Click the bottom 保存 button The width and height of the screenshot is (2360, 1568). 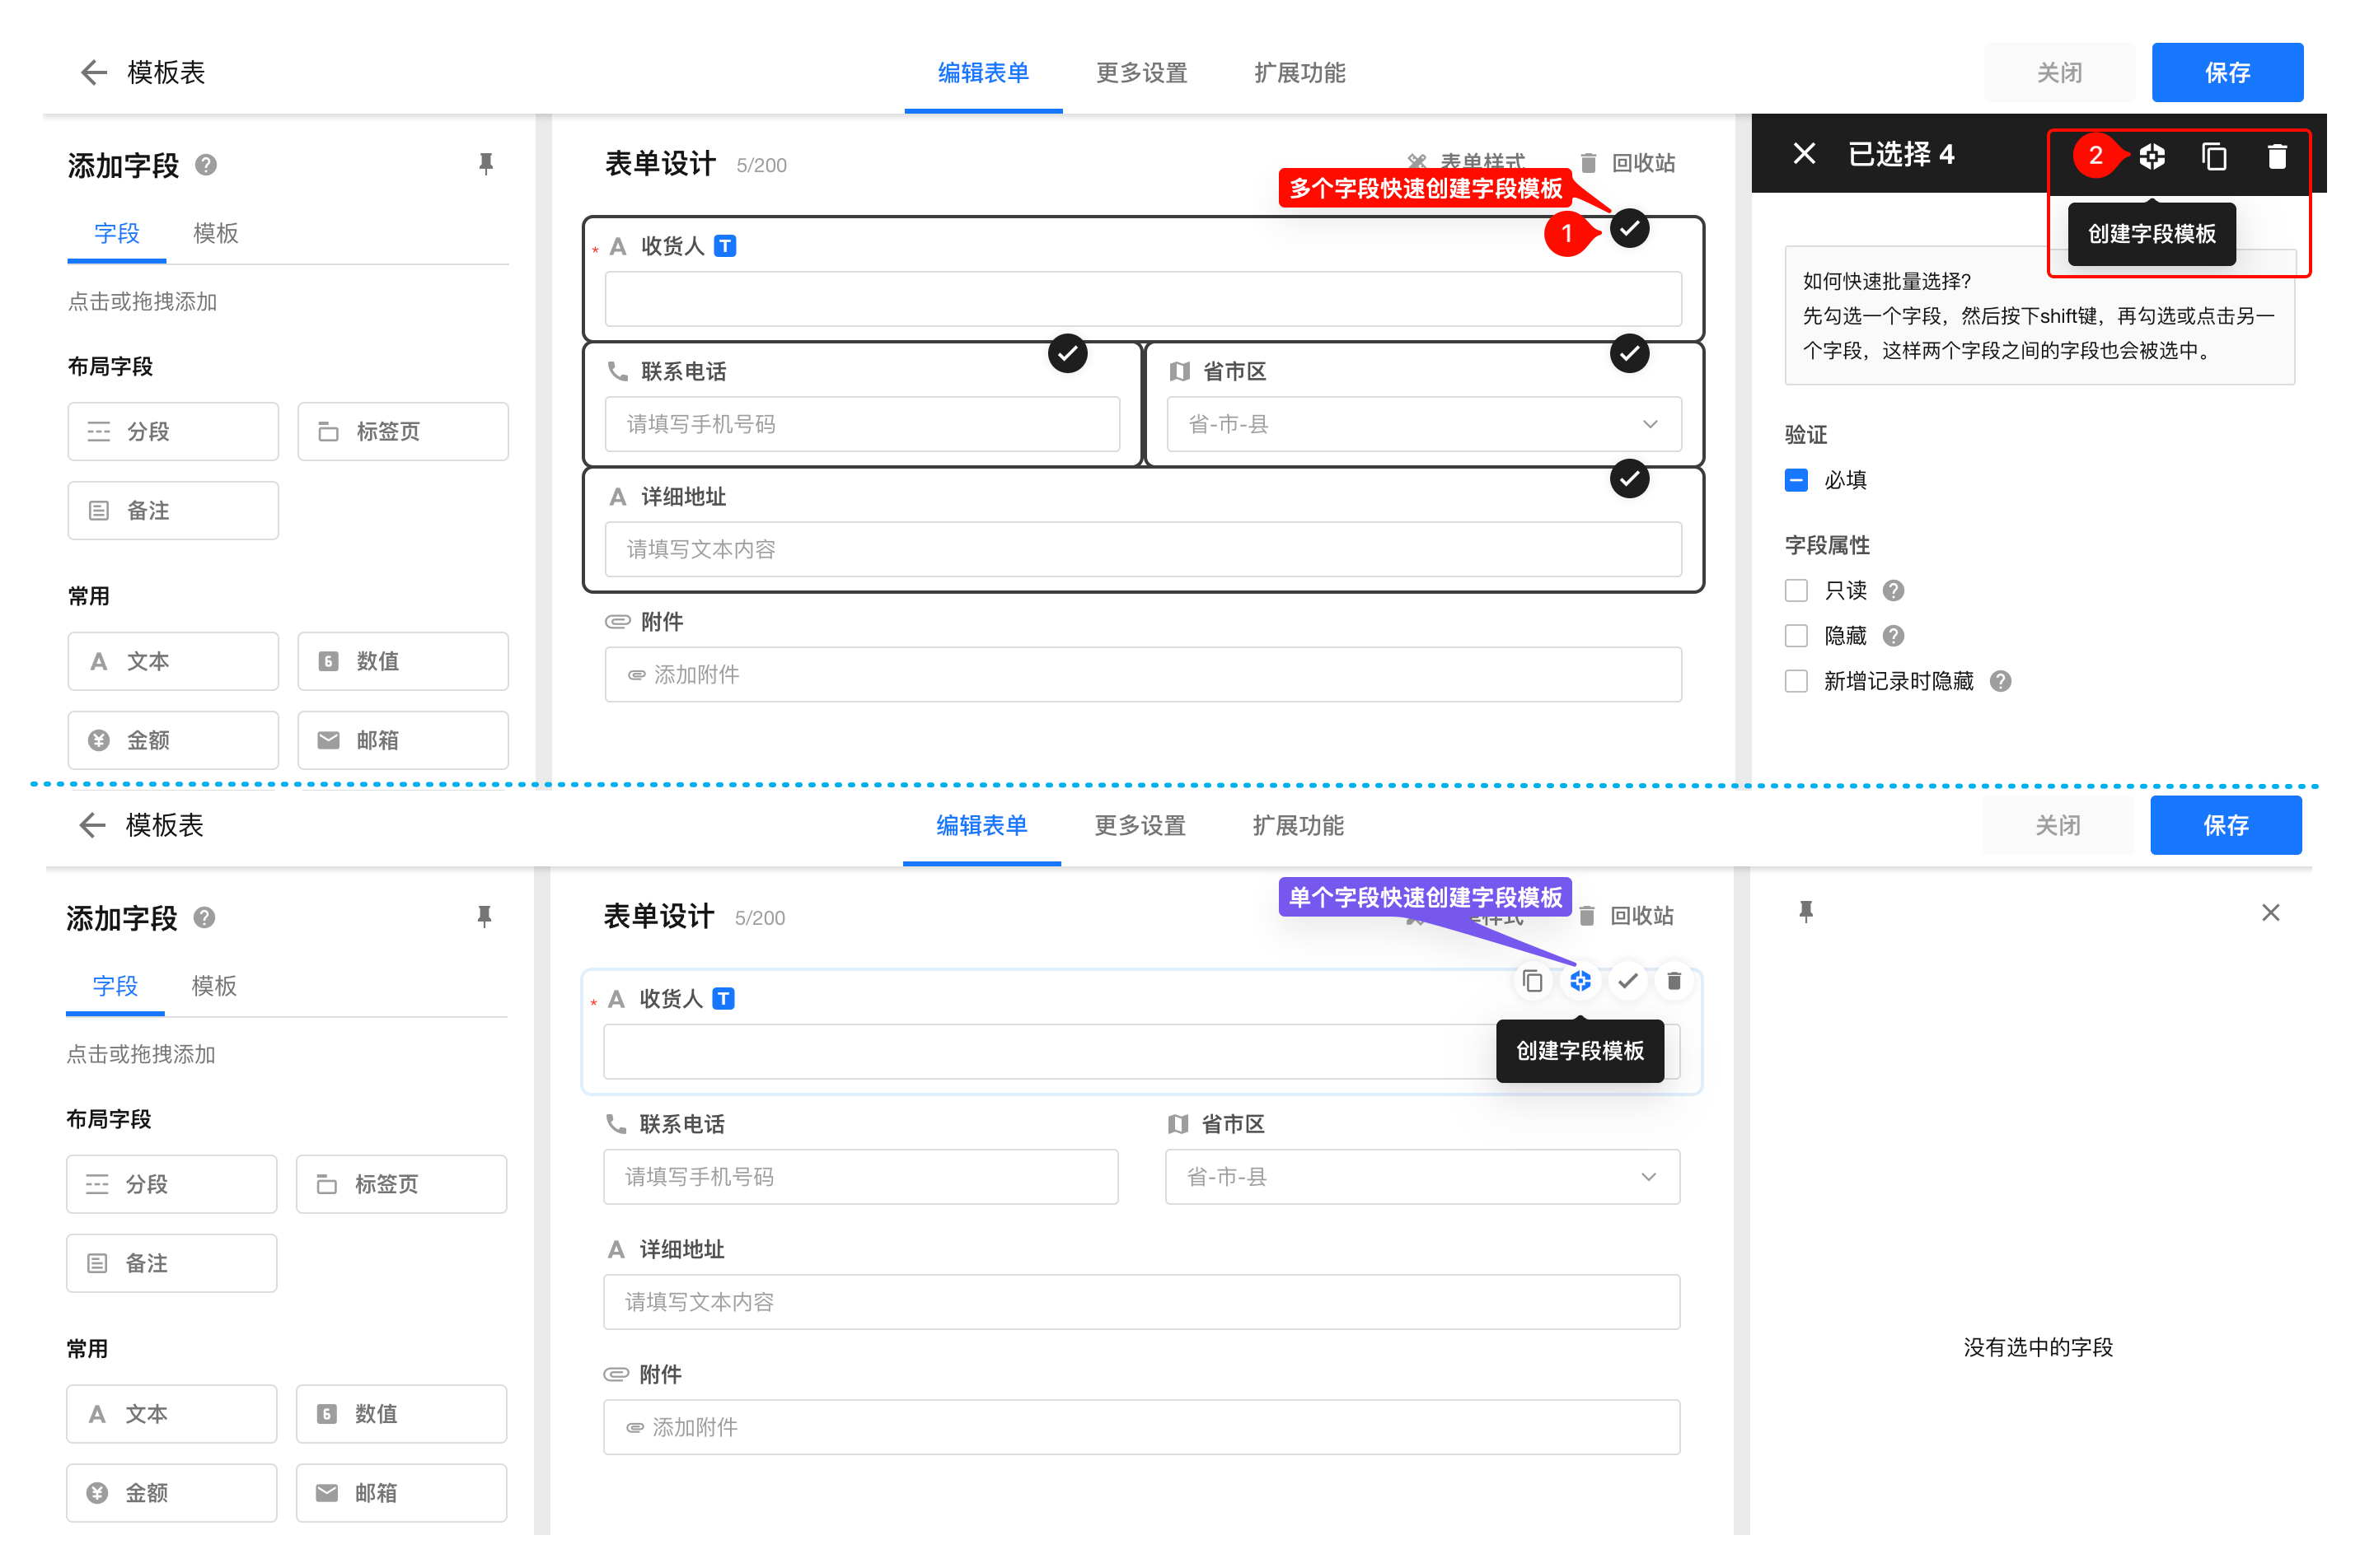point(2225,825)
